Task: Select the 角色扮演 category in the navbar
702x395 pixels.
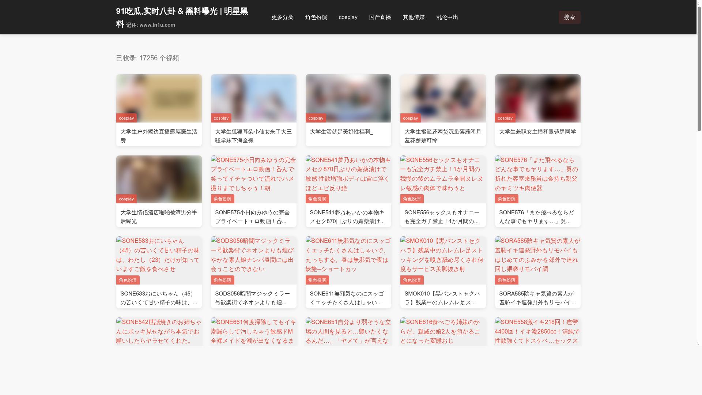Action: [316, 17]
